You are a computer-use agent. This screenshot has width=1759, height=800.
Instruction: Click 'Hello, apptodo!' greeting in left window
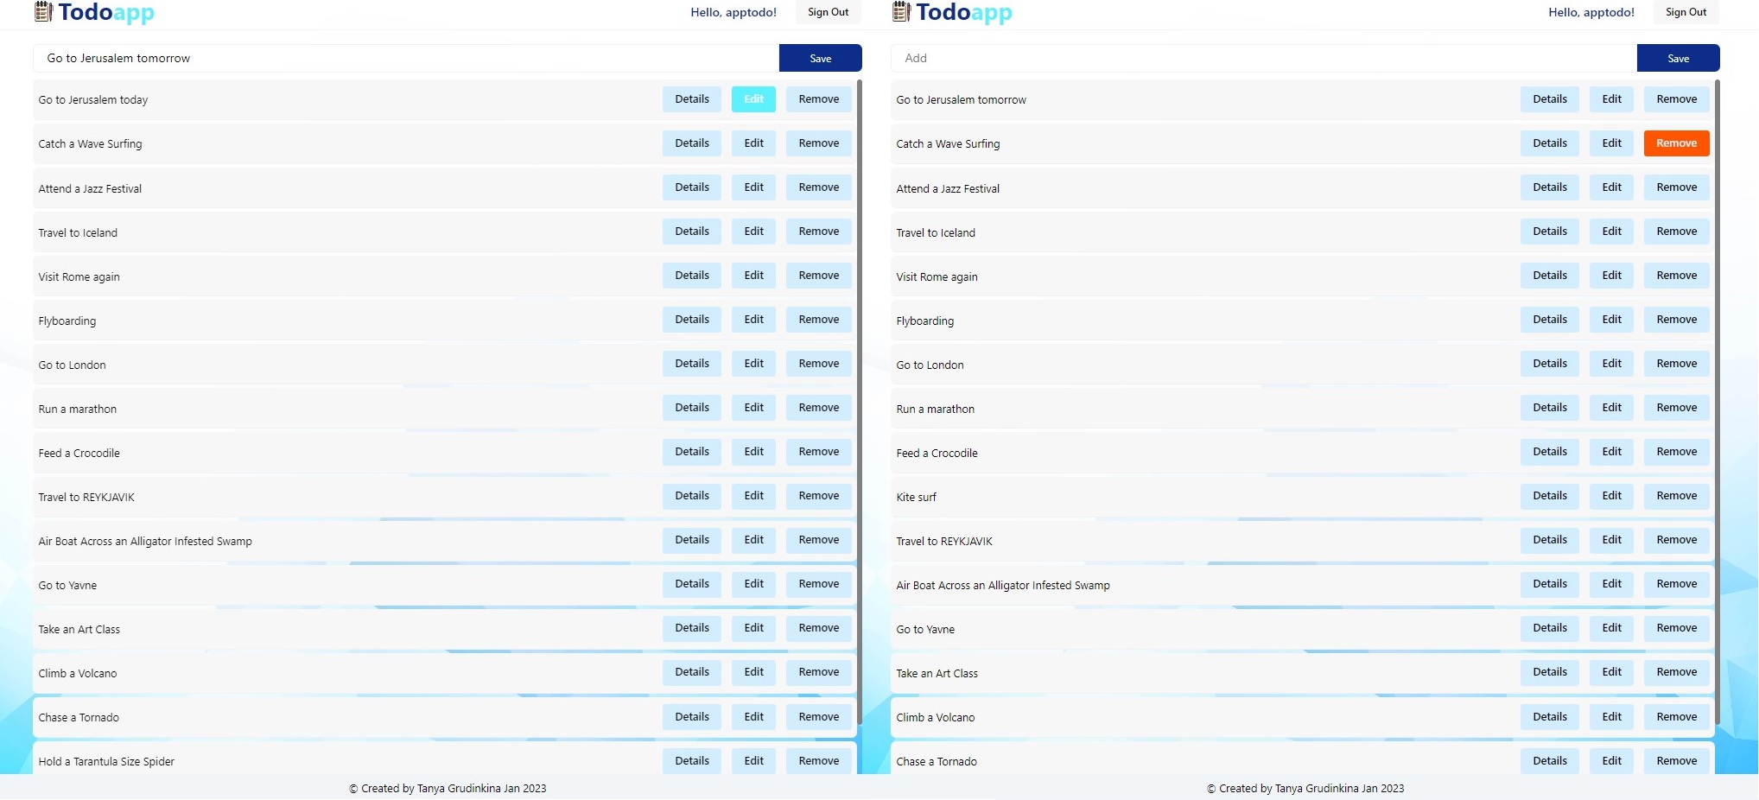(x=733, y=12)
